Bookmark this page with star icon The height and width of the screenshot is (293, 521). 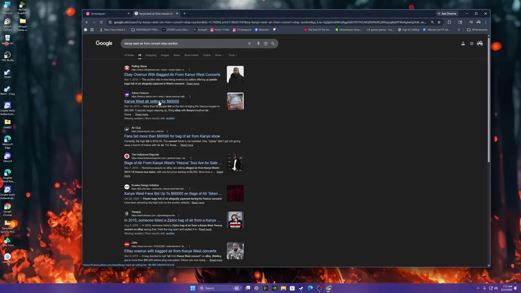[x=439, y=22]
